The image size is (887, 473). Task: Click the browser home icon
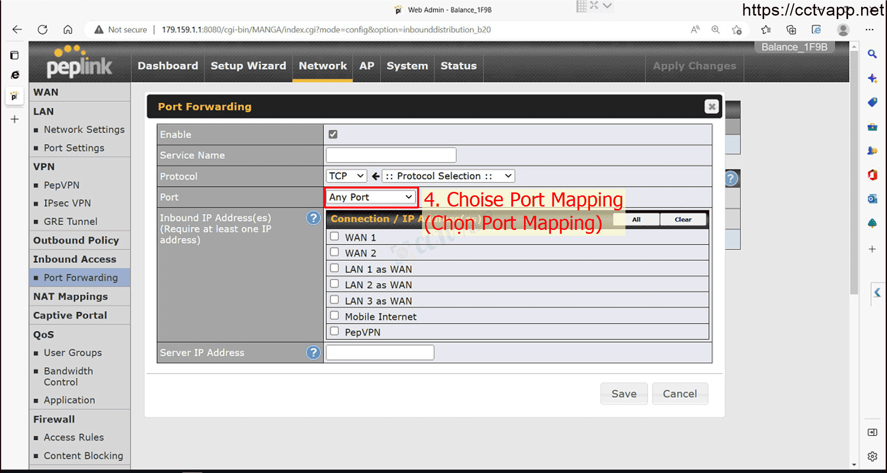[68, 30]
